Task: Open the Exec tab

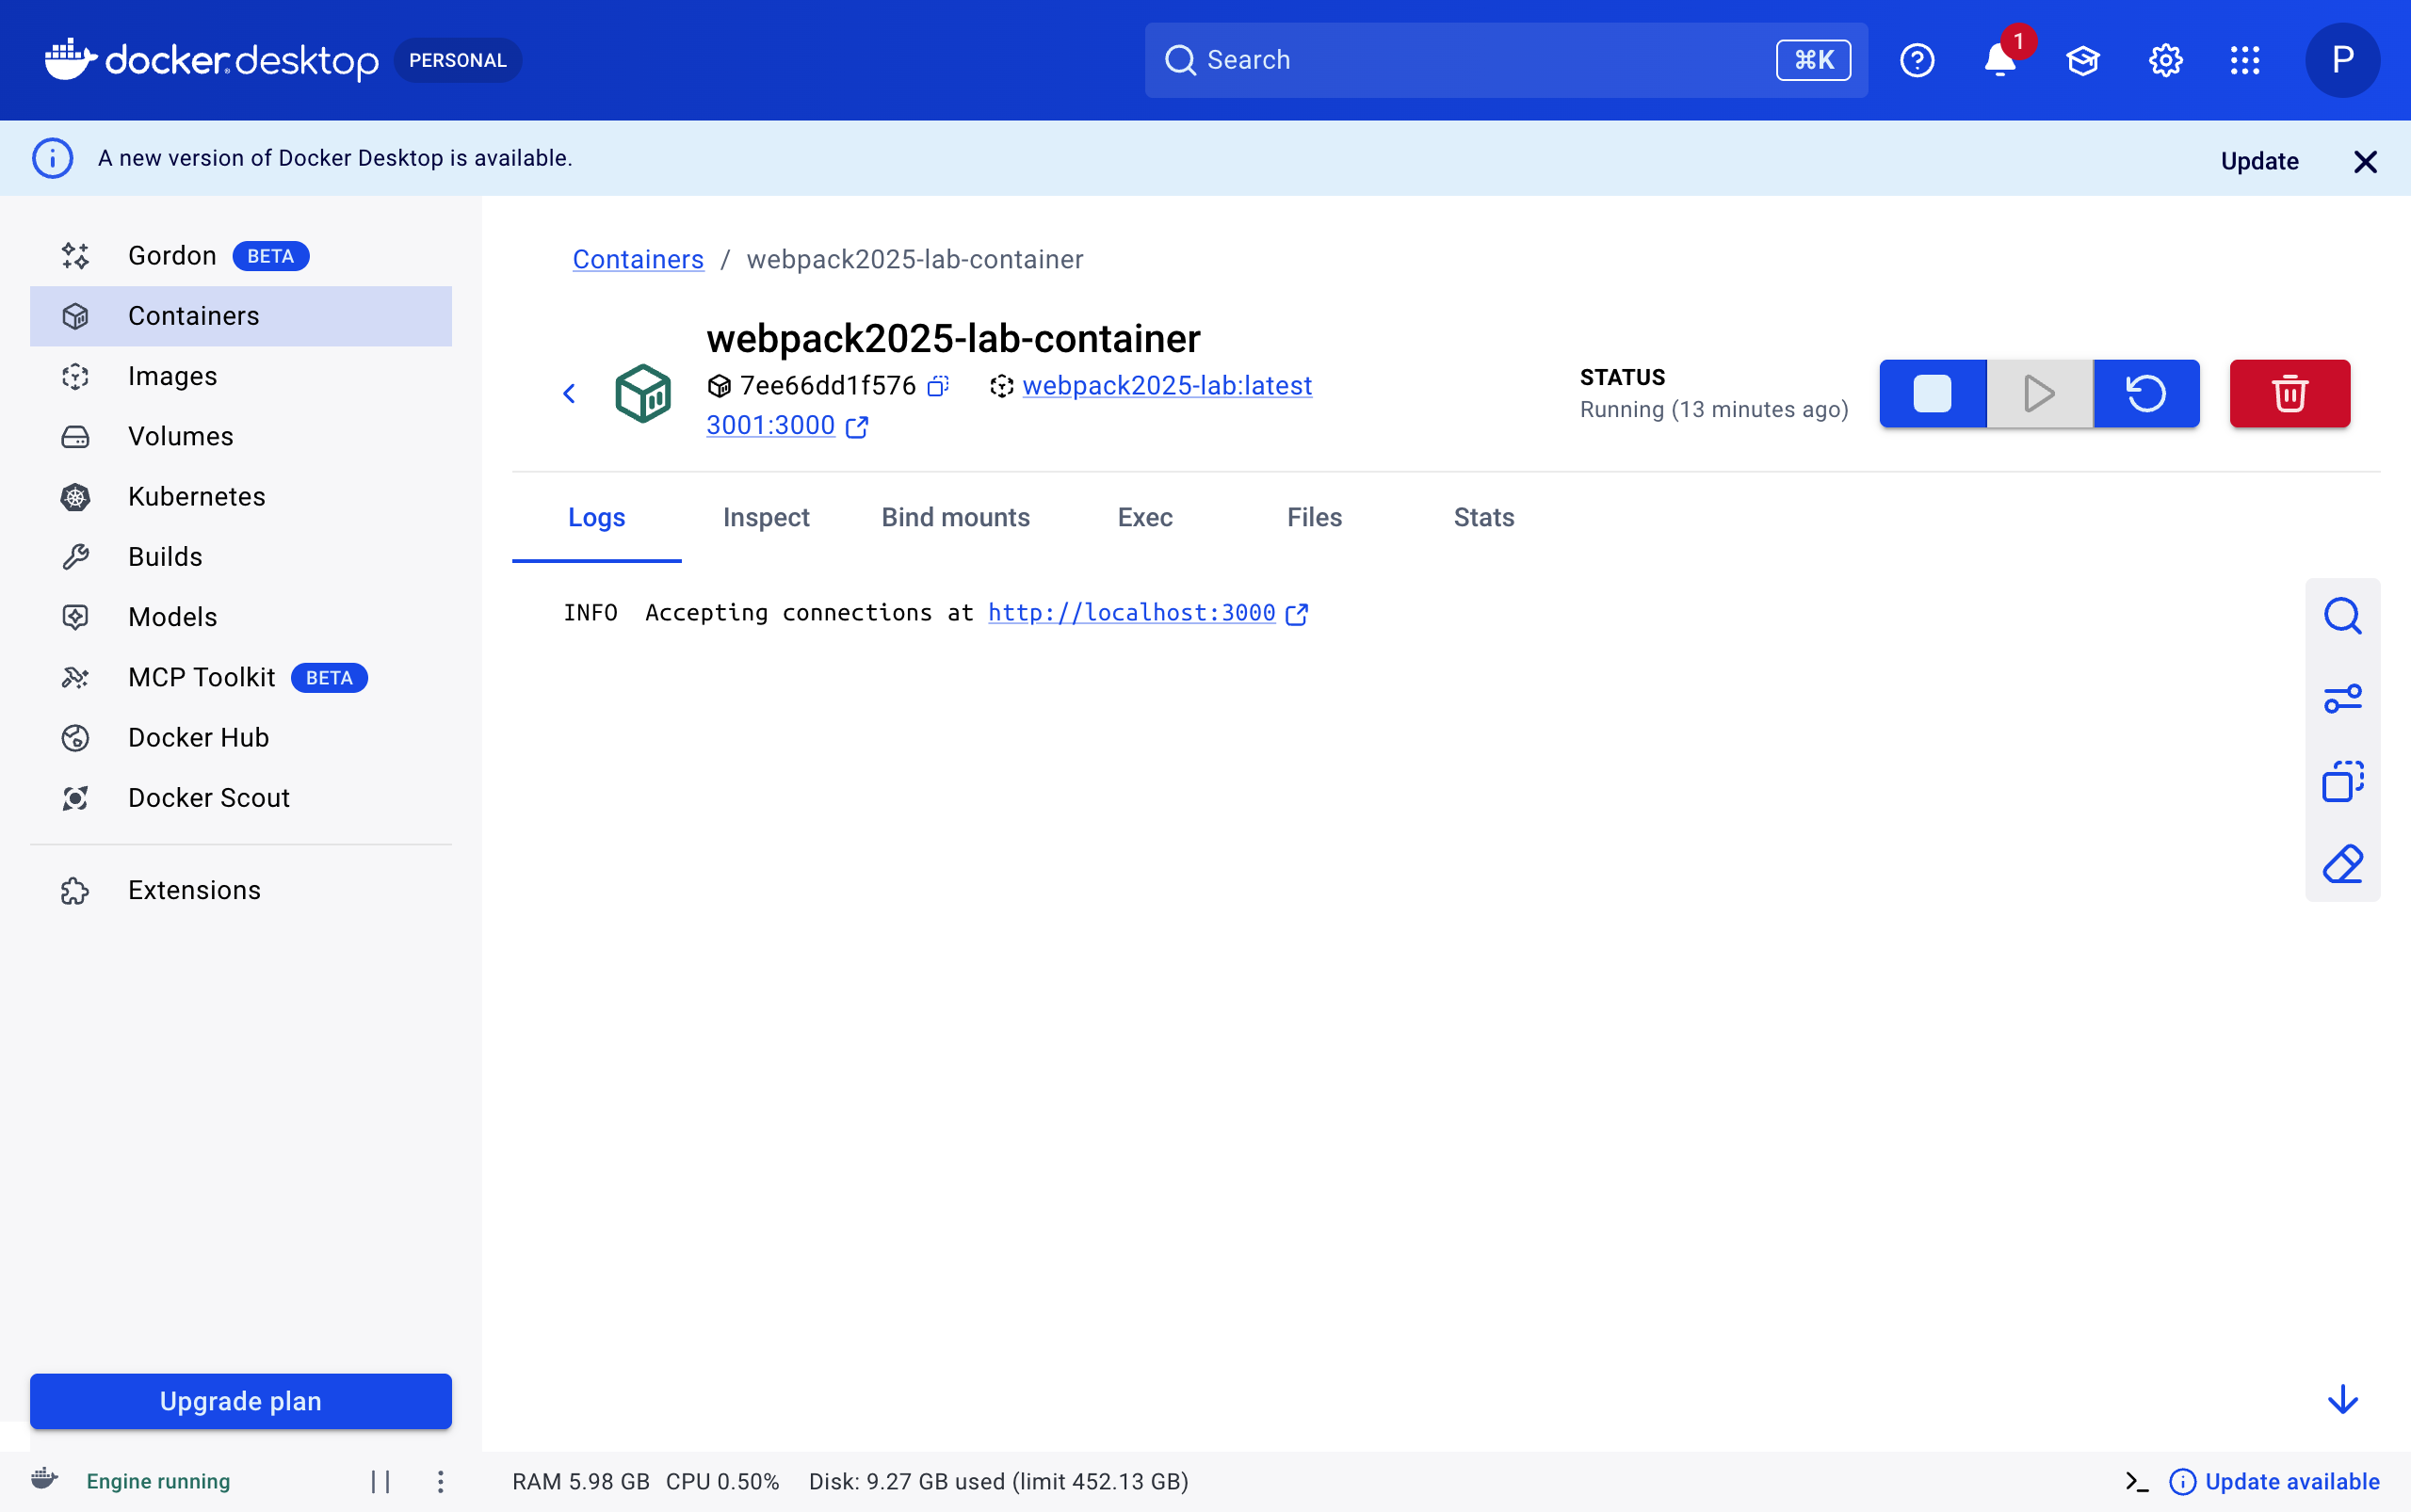Action: tap(1144, 517)
